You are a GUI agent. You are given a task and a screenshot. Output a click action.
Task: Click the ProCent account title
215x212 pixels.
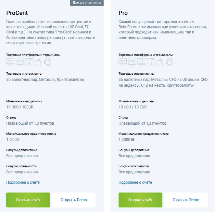tap(17, 13)
